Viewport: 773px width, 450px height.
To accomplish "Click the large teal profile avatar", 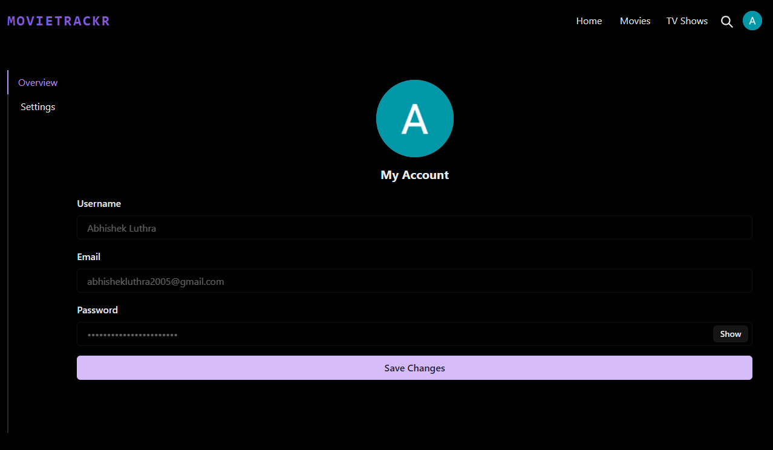I will coord(414,119).
